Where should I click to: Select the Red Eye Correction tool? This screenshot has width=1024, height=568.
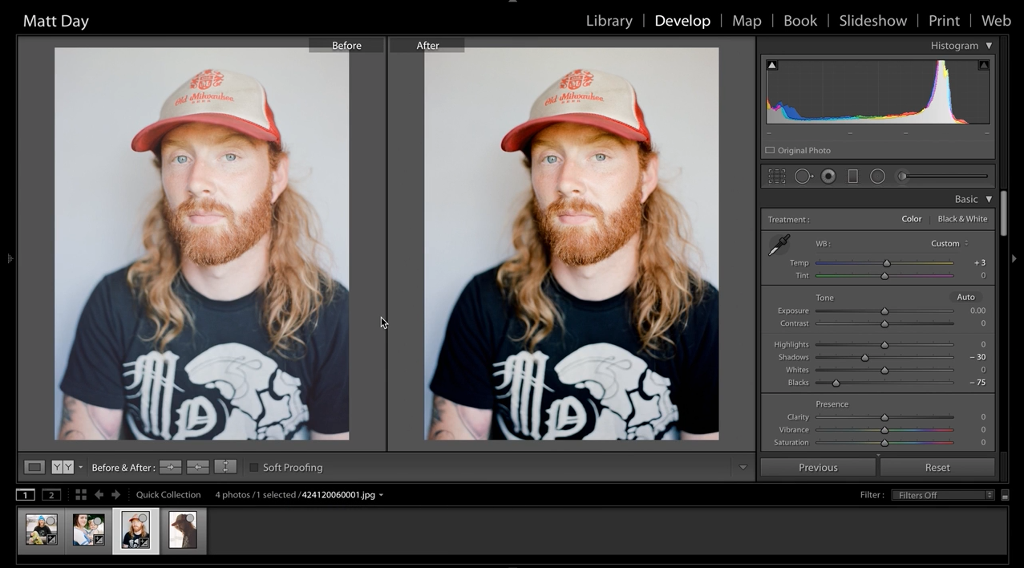click(x=828, y=176)
